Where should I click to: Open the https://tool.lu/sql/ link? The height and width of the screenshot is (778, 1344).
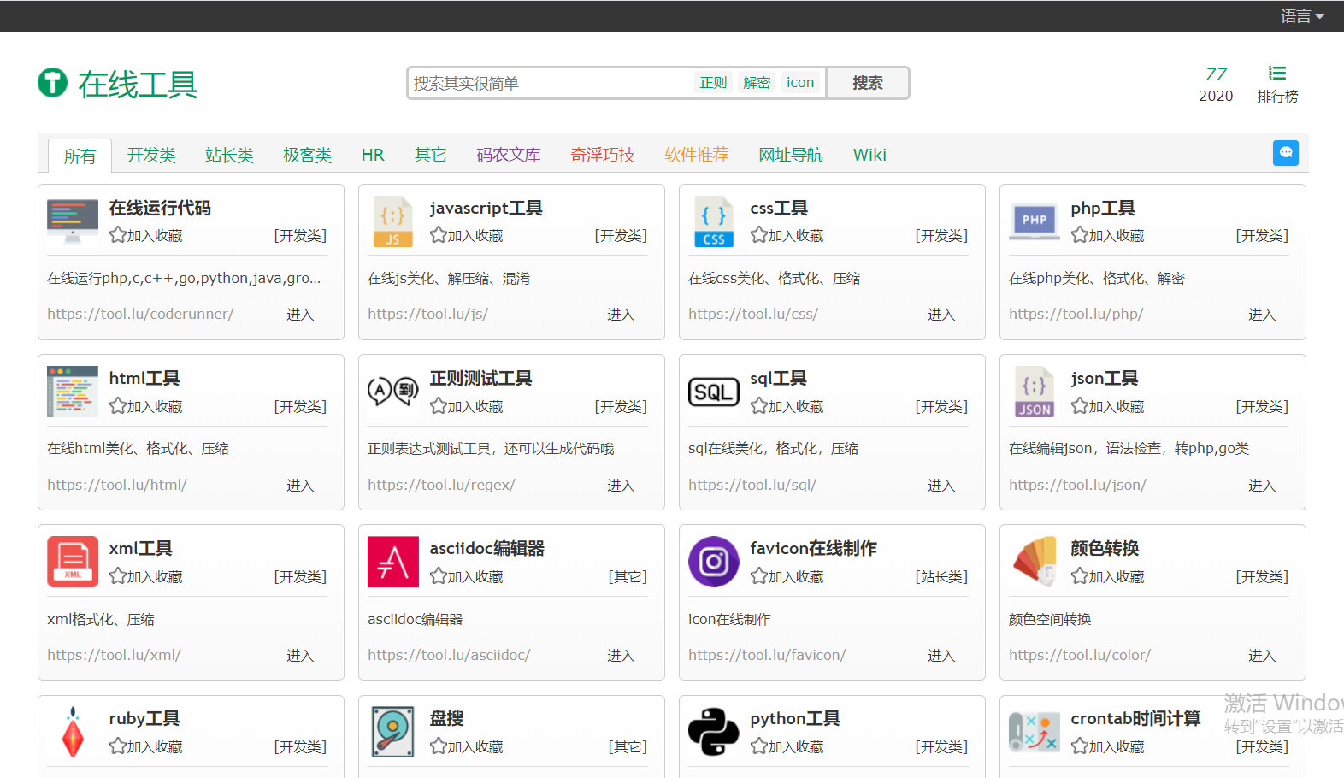click(x=752, y=485)
